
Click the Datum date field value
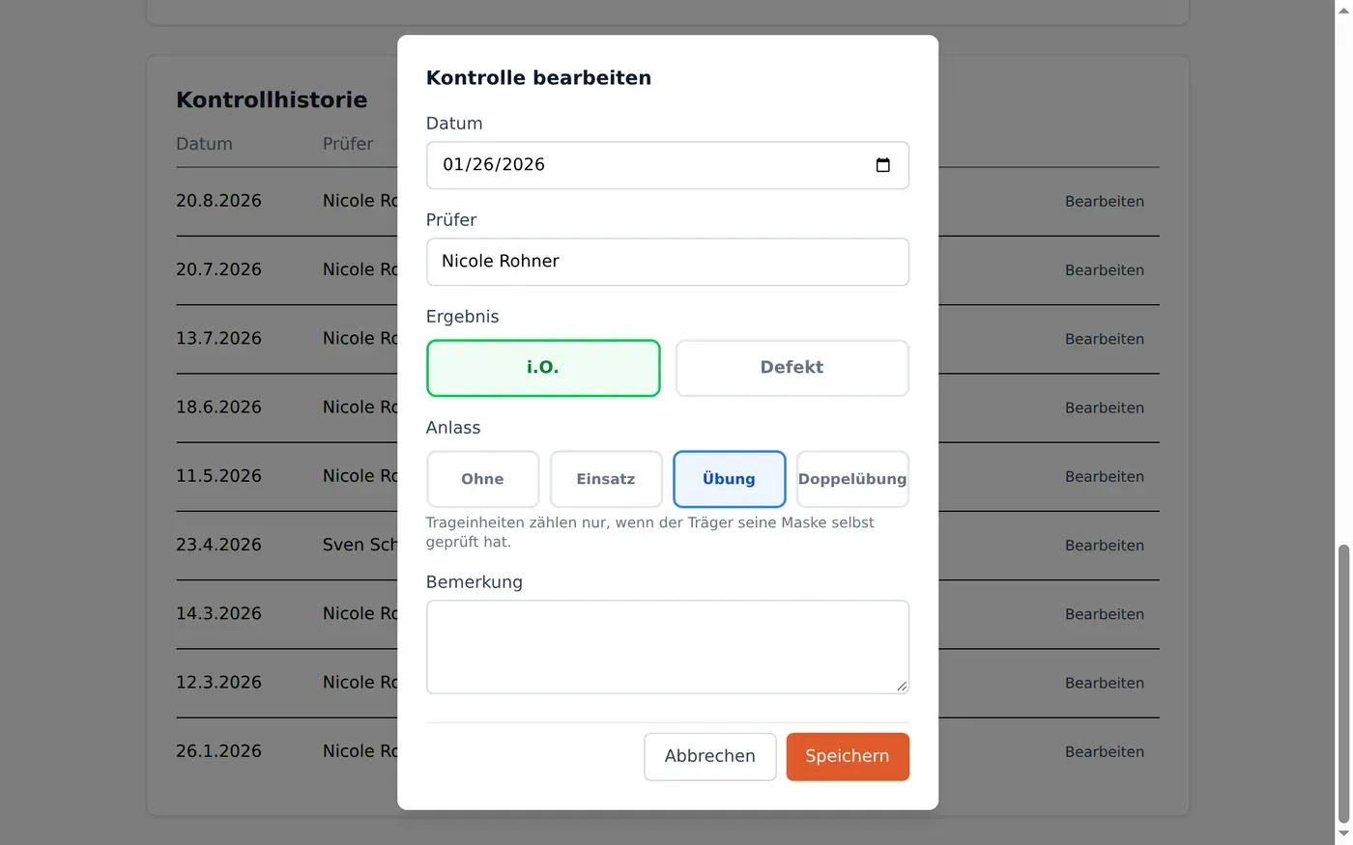click(494, 165)
